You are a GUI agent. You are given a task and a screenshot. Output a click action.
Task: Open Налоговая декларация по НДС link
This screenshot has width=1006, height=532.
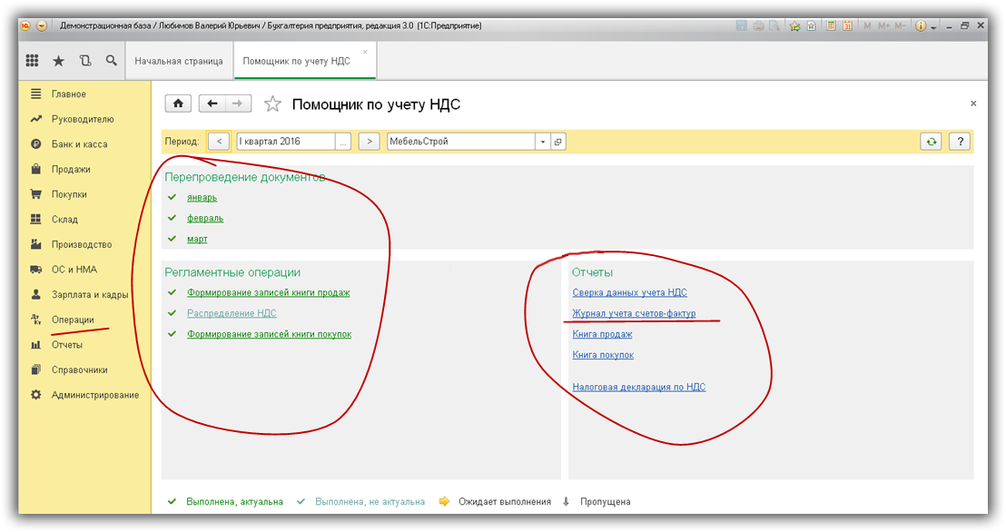pyautogui.click(x=639, y=387)
